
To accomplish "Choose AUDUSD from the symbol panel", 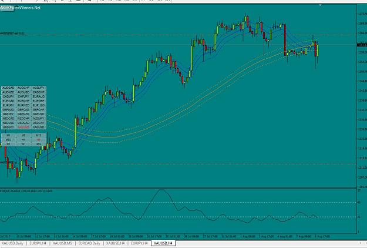I will click(x=23, y=92).
